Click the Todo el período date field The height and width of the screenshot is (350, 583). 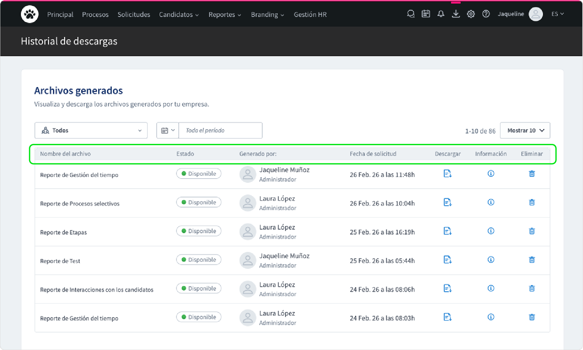(220, 131)
